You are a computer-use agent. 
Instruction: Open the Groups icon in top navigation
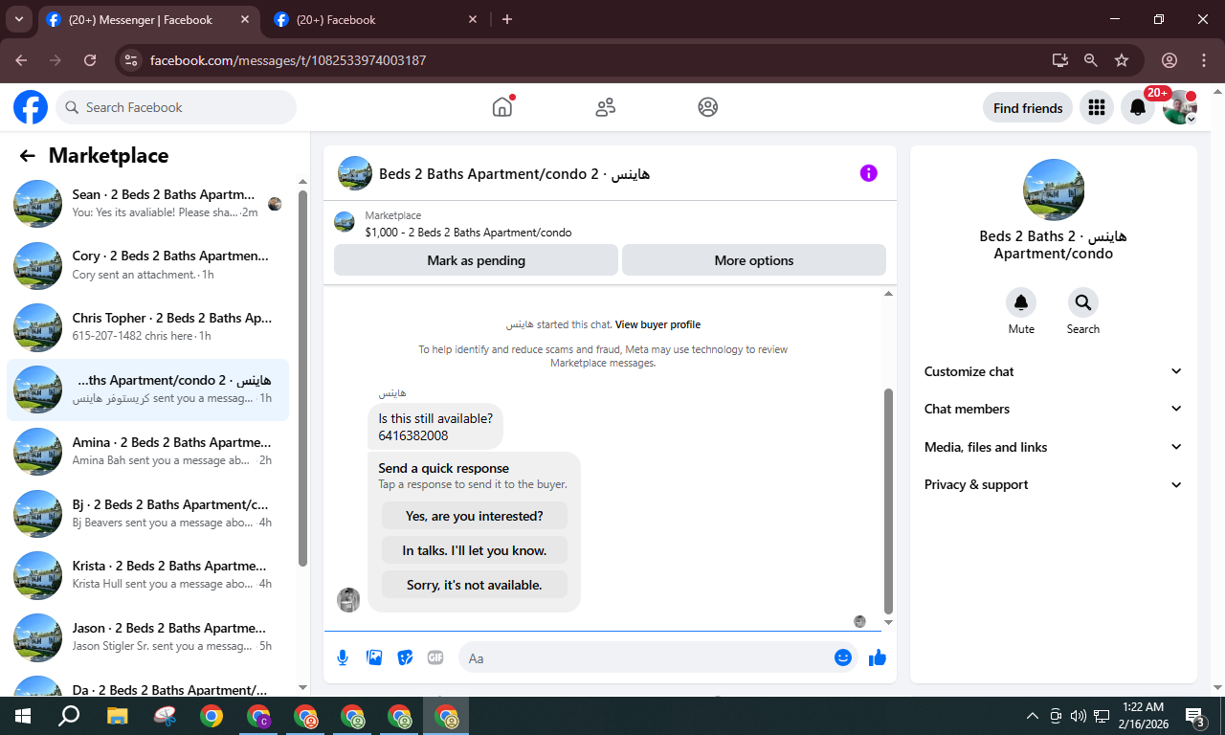[708, 107]
